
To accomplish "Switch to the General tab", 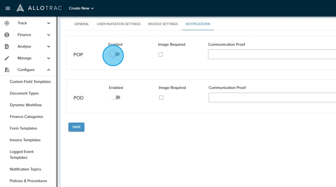I will point(82,24).
